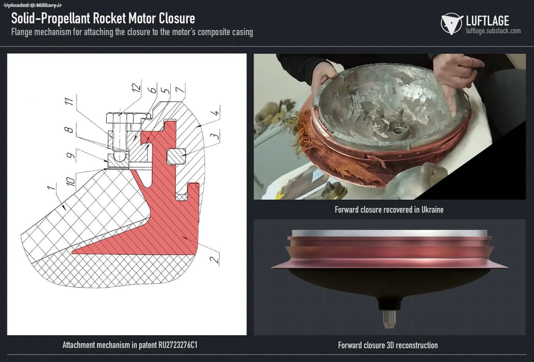The image size is (534, 362).
Task: Click part label 1 in diagram
Action: pyautogui.click(x=51, y=188)
